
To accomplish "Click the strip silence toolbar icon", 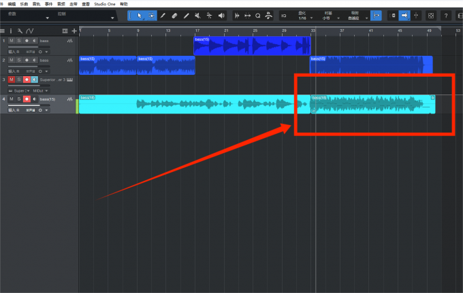I will pos(237,16).
